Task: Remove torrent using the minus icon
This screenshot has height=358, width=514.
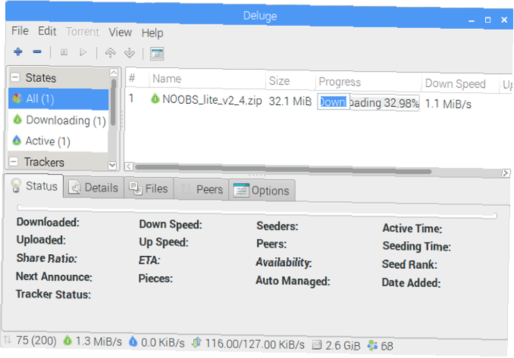Action: 37,52
